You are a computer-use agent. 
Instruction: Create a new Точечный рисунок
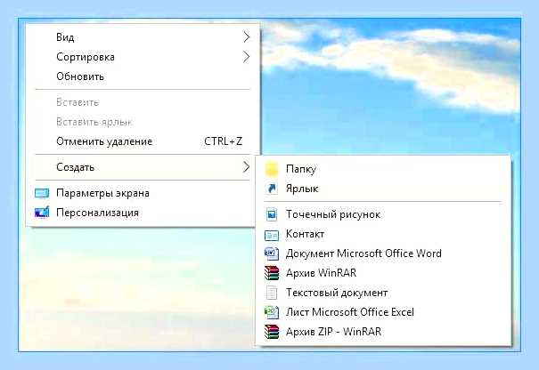coord(383,214)
